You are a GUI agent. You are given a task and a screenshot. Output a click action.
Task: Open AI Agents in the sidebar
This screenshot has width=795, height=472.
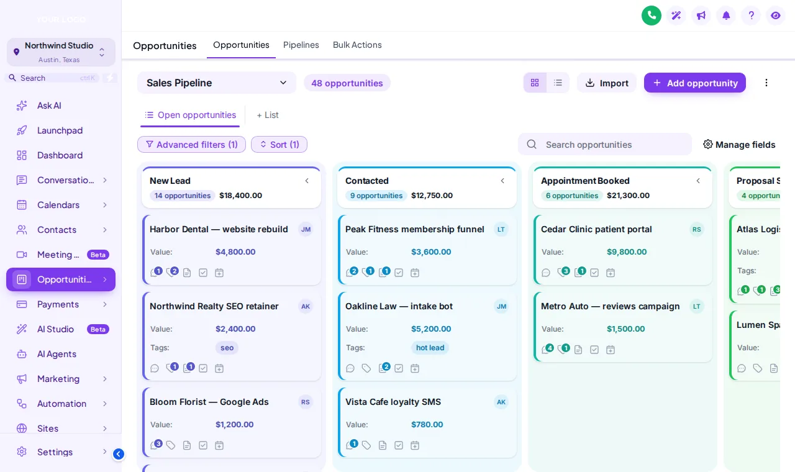click(61, 354)
